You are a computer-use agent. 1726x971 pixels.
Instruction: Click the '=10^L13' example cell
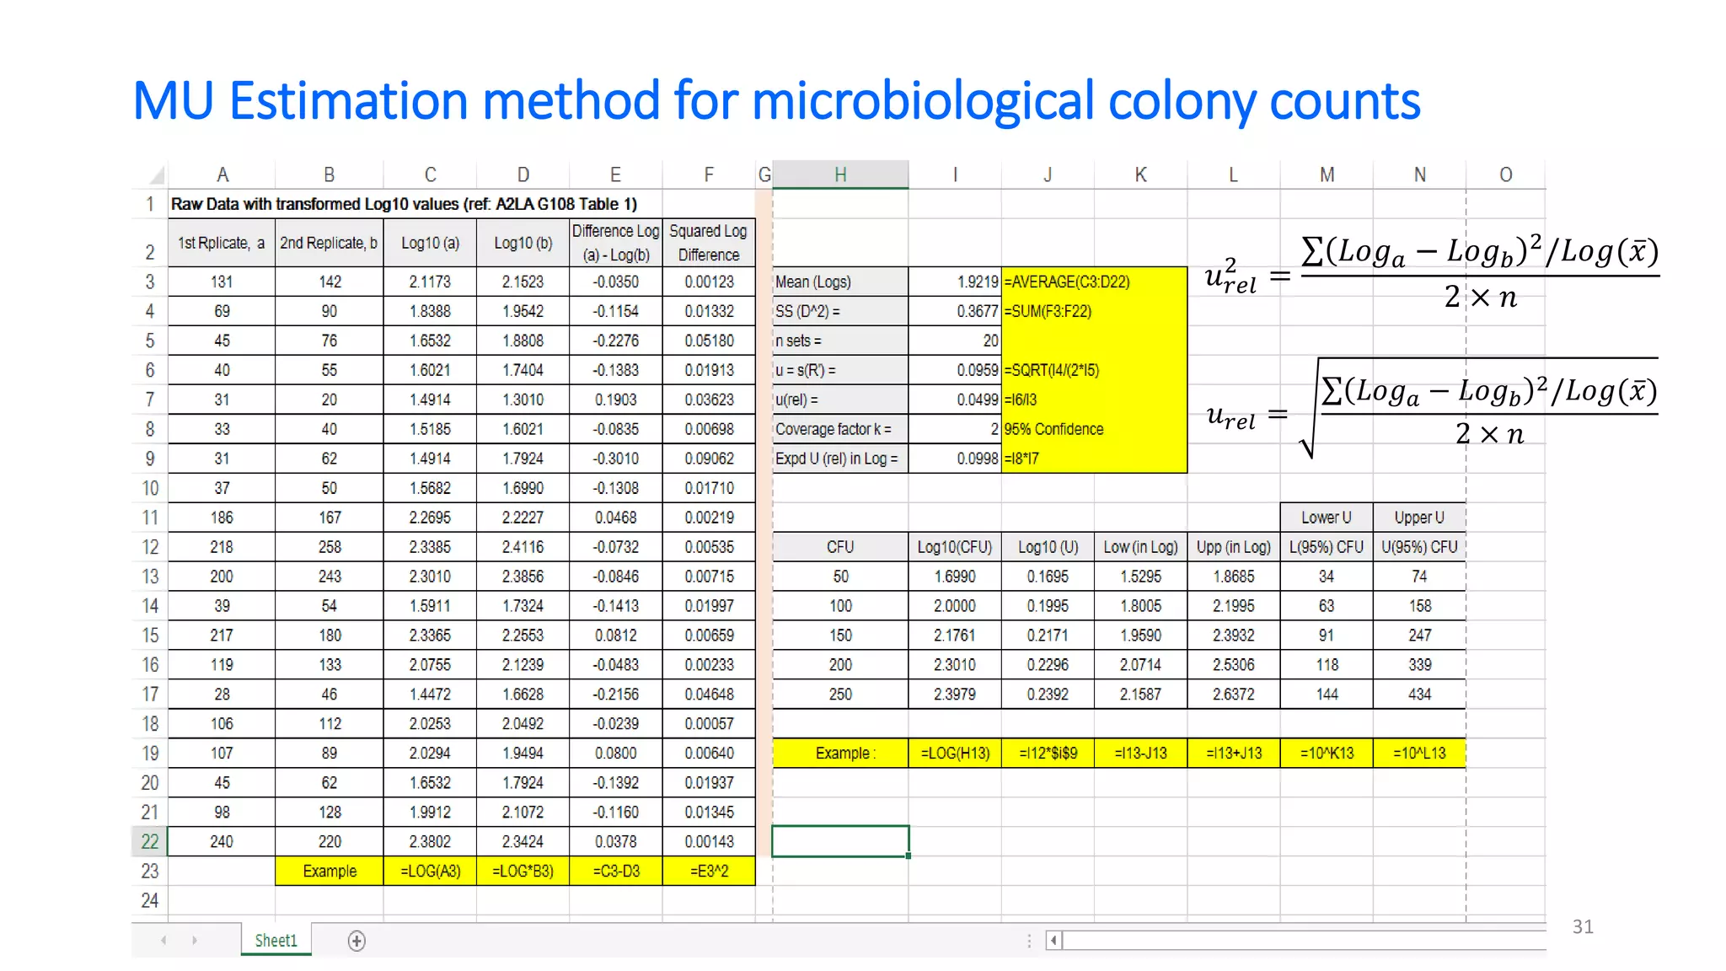(x=1419, y=753)
